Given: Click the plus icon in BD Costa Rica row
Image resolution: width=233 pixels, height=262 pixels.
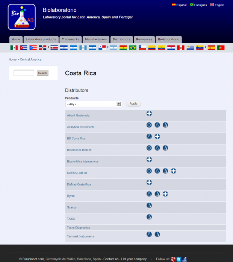Looking at the screenshot, I should coord(157,137).
